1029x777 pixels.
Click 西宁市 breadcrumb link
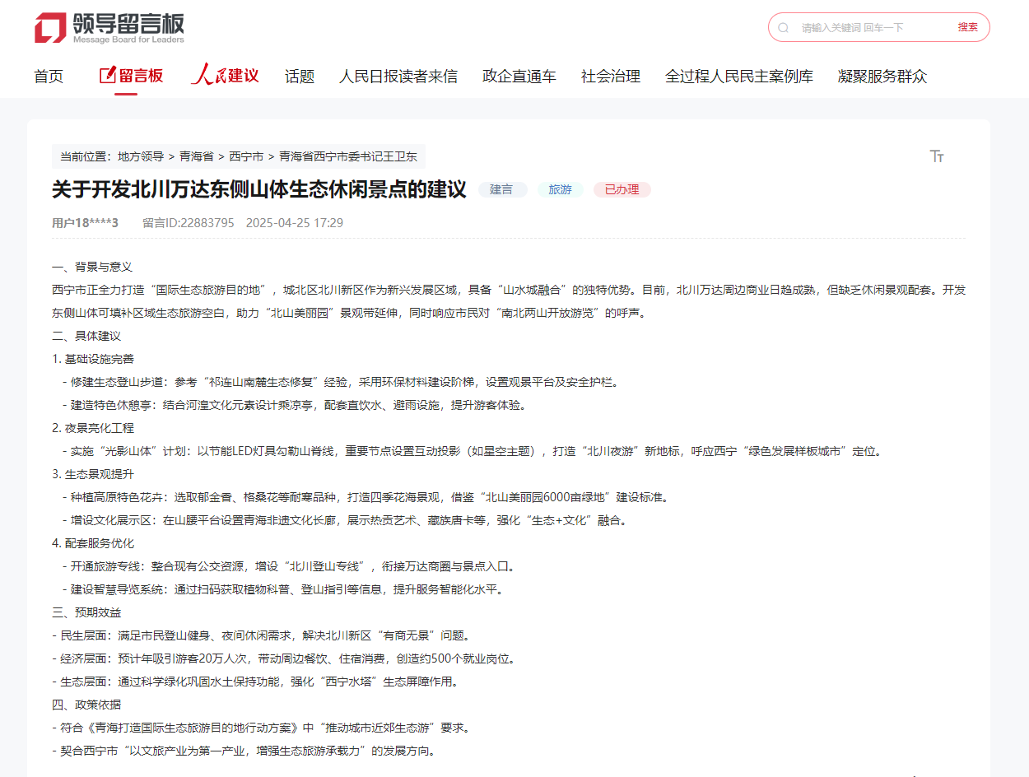246,156
